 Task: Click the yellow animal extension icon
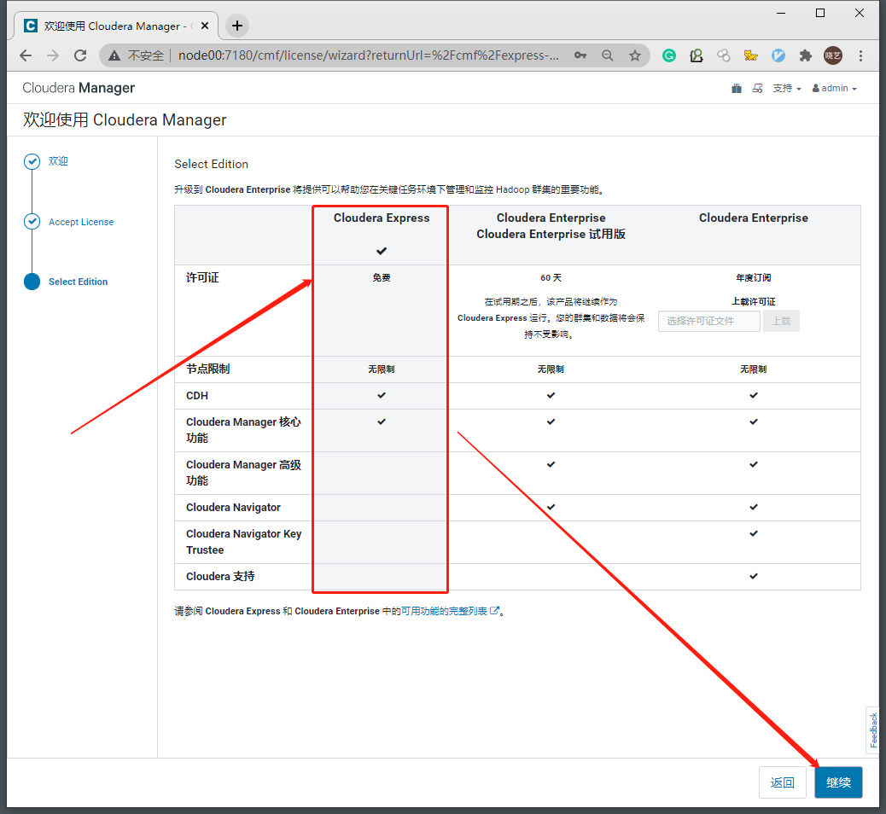750,55
